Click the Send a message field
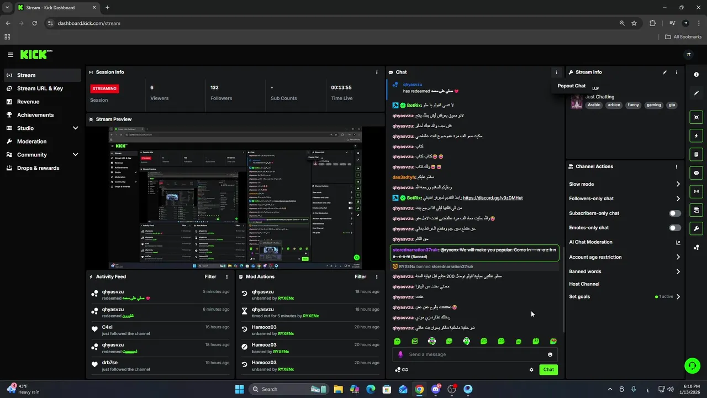The image size is (707, 398). coord(476,355)
